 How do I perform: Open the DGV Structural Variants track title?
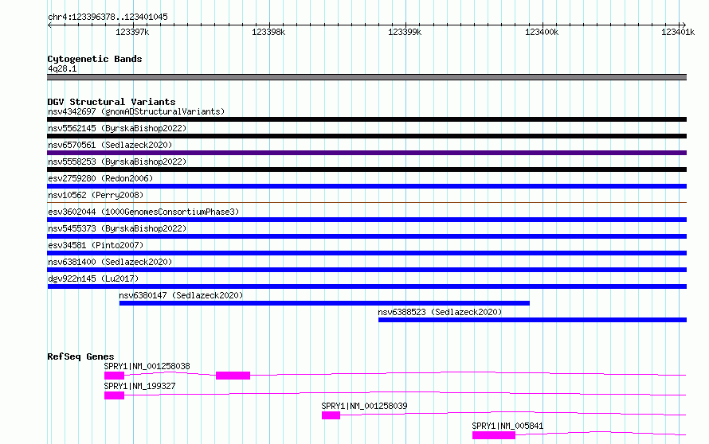pyautogui.click(x=112, y=102)
